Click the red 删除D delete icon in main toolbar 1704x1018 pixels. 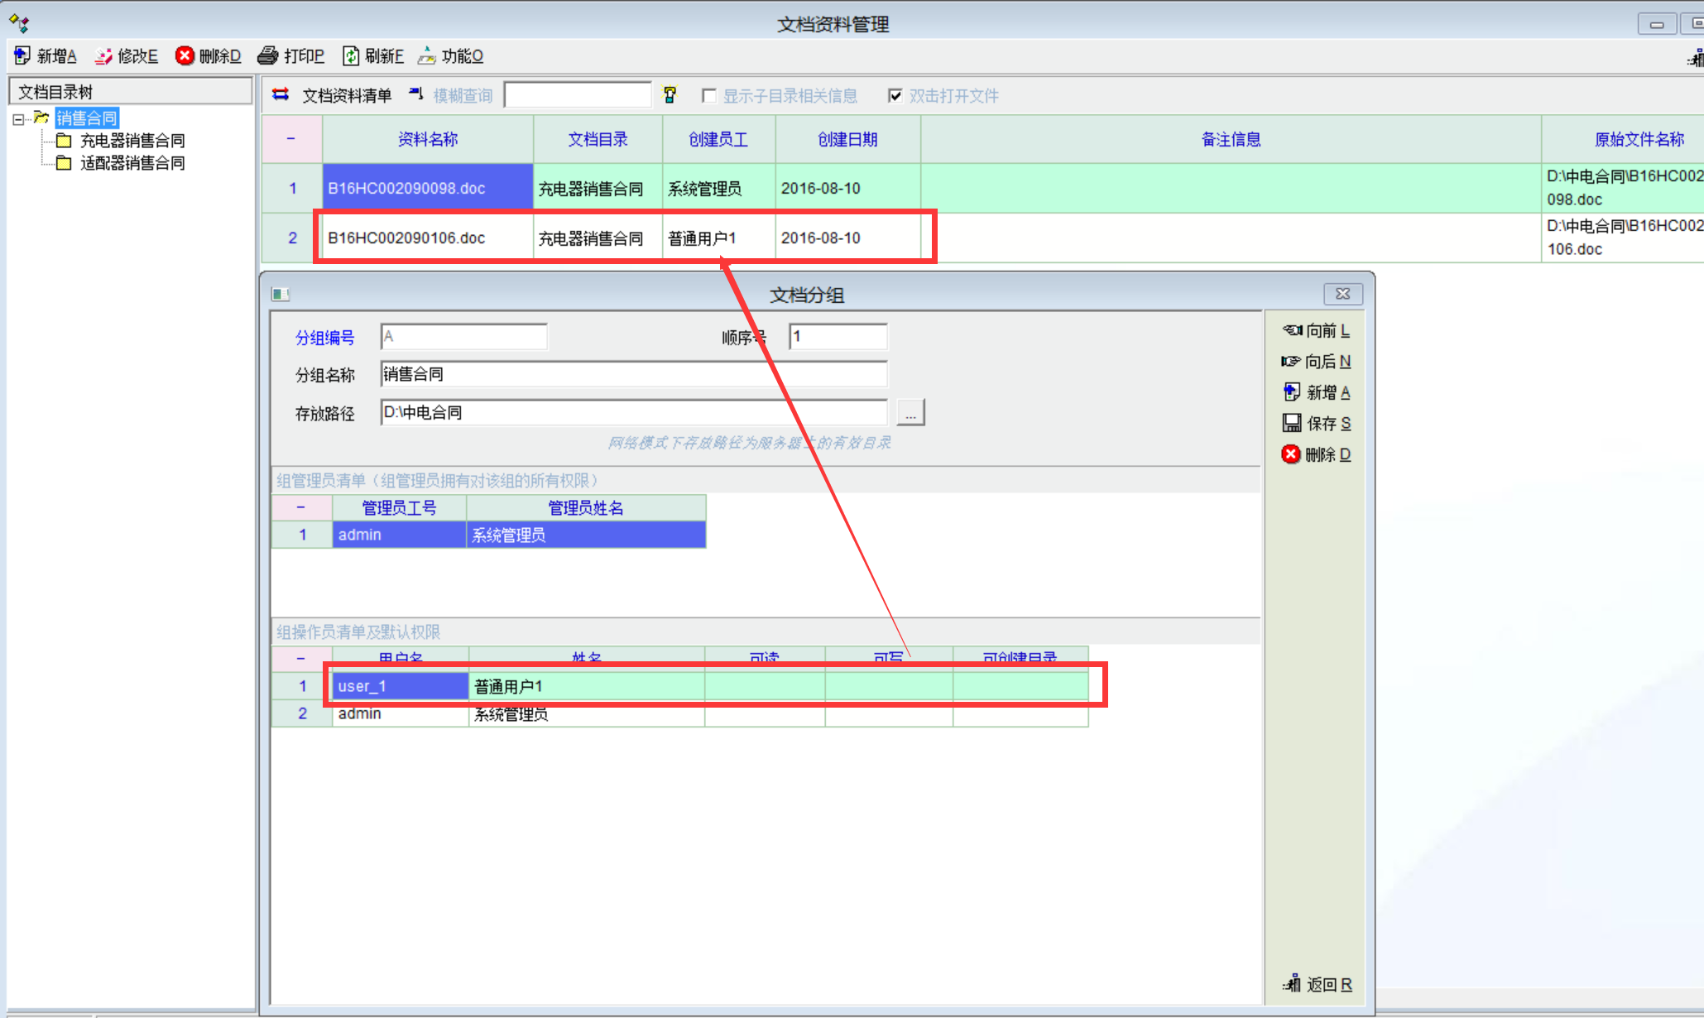(x=185, y=55)
